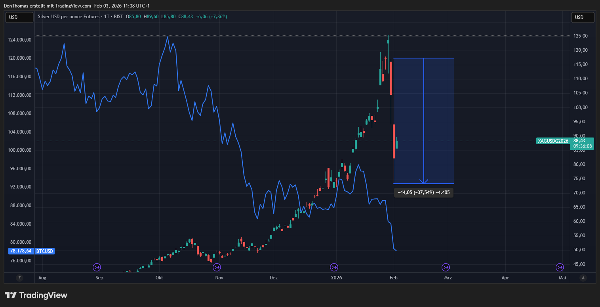This screenshot has width=600, height=307.
Task: Click the 115,00 level on right scale
Action: (x=580, y=64)
